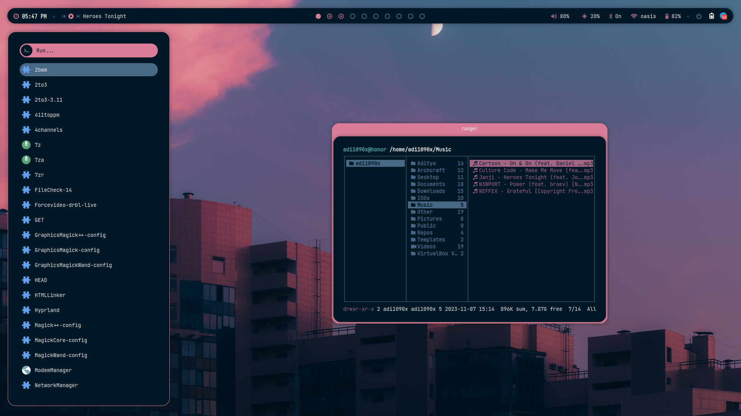Open the notification tray icon with badge 69

coord(724,16)
